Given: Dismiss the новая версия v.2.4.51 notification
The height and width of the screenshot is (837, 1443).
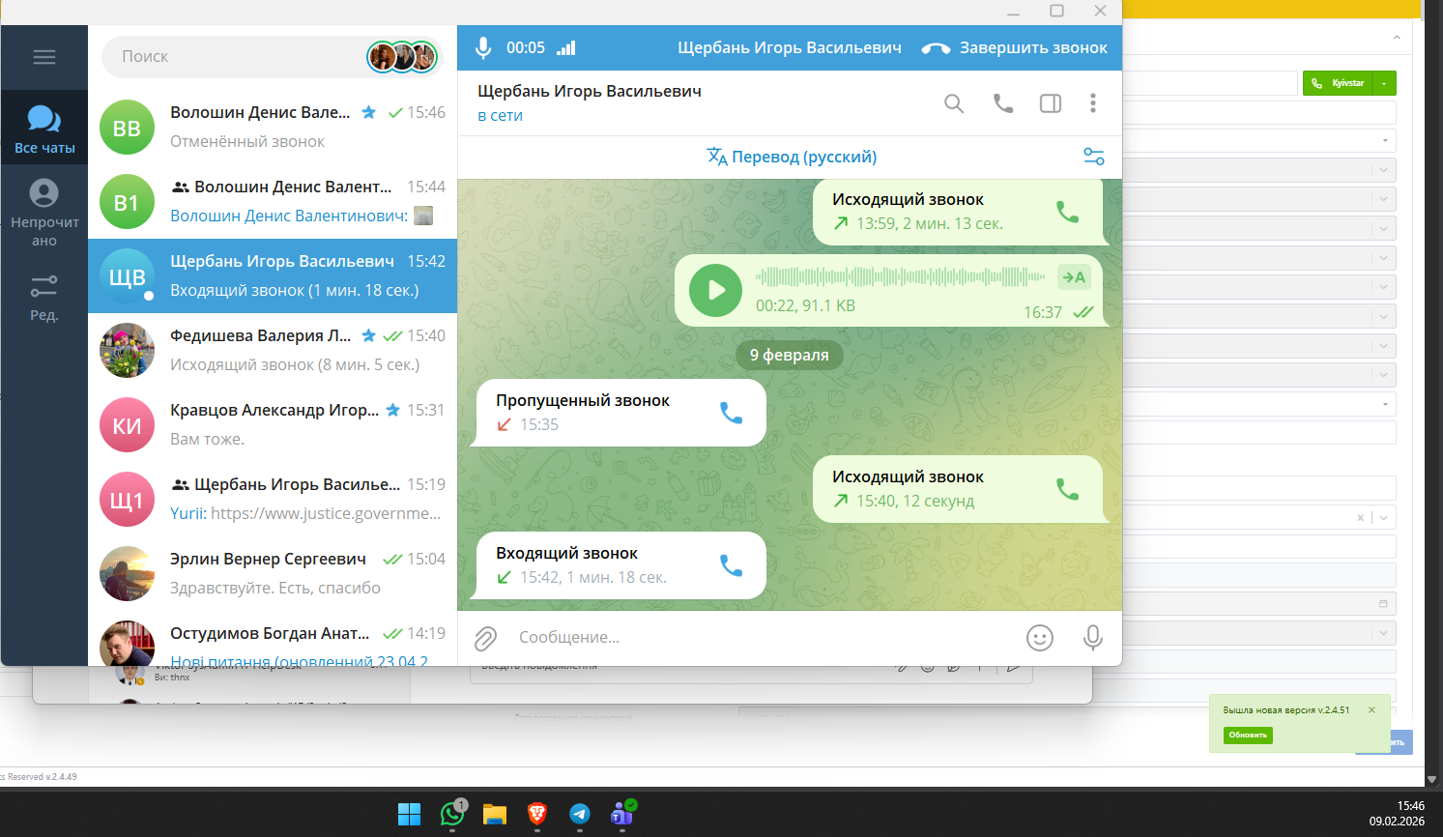Looking at the screenshot, I should click(x=1371, y=709).
